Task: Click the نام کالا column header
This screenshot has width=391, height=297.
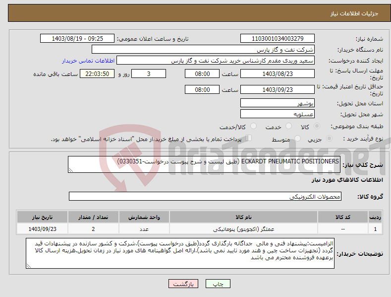Action: click(243, 217)
